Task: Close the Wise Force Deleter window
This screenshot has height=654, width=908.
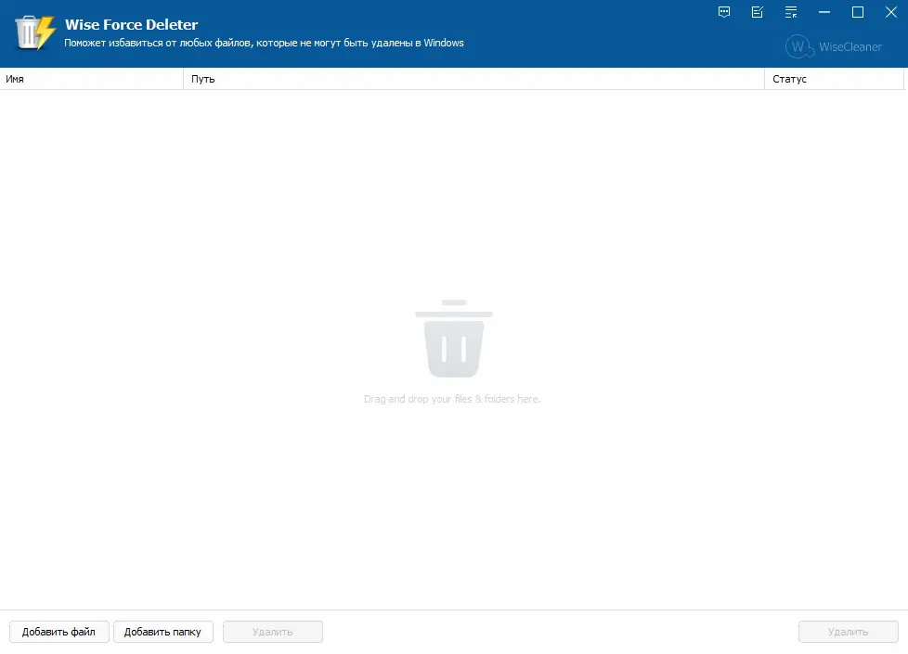Action: click(891, 12)
